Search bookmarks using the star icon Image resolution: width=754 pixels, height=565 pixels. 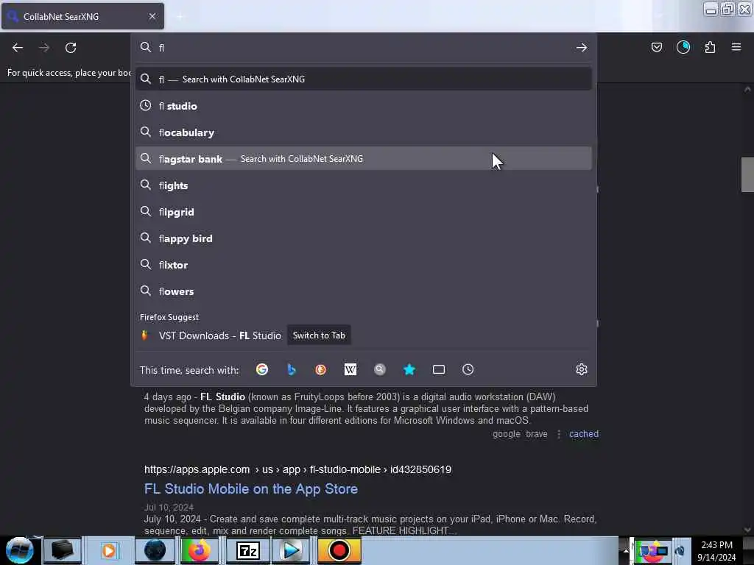409,369
